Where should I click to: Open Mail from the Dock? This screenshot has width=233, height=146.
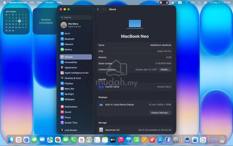point(42,140)
